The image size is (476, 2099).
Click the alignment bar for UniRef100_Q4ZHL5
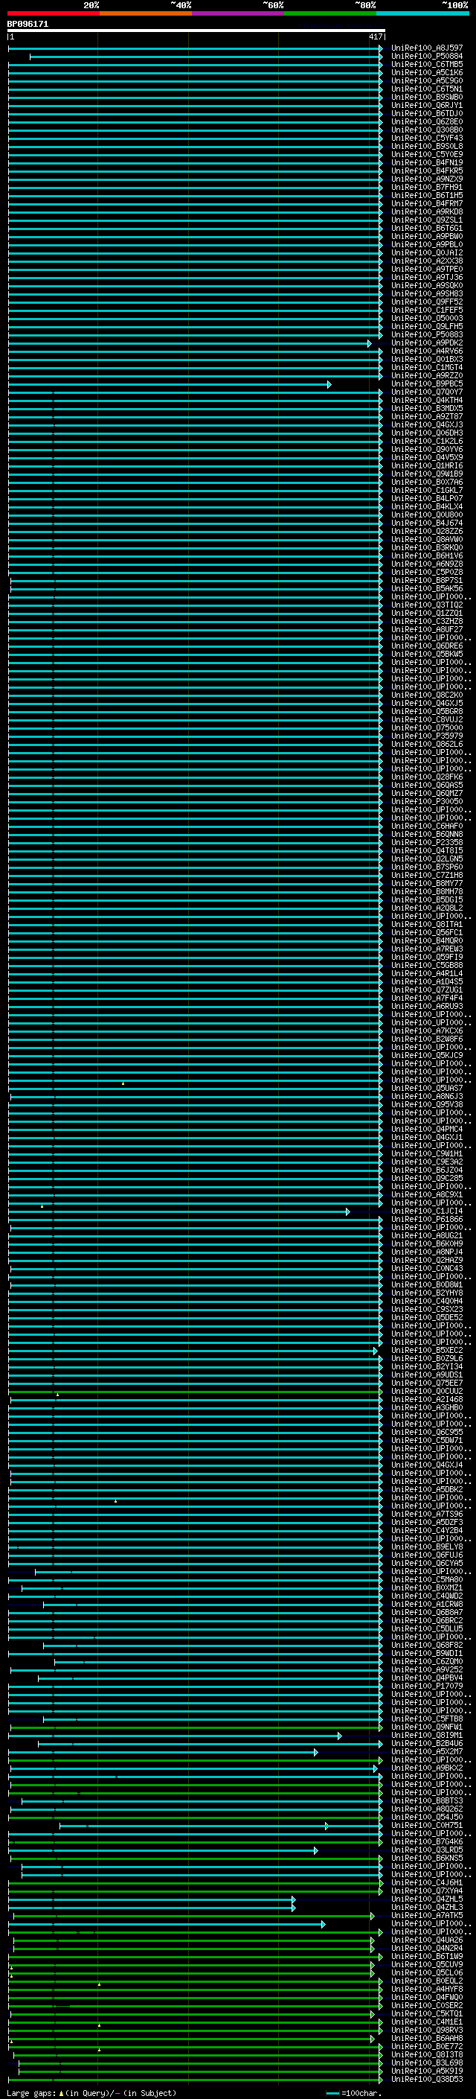[x=151, y=1899]
